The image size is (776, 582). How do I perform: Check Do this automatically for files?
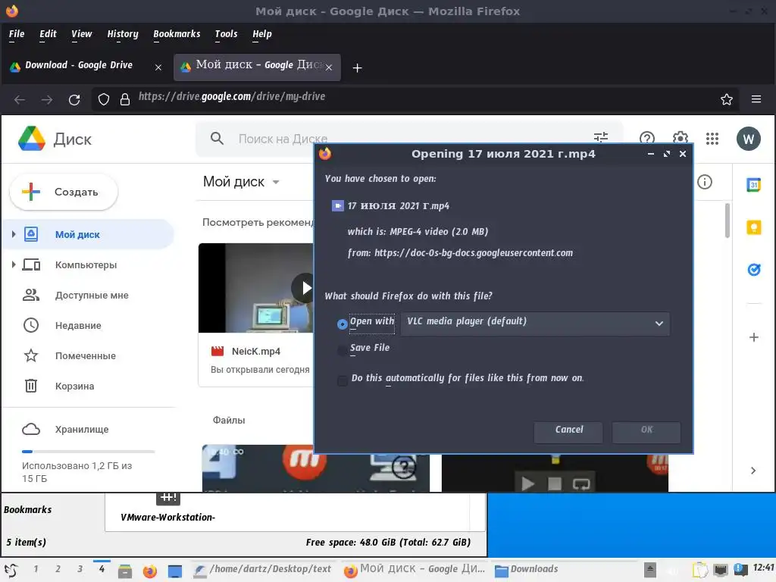click(x=342, y=380)
